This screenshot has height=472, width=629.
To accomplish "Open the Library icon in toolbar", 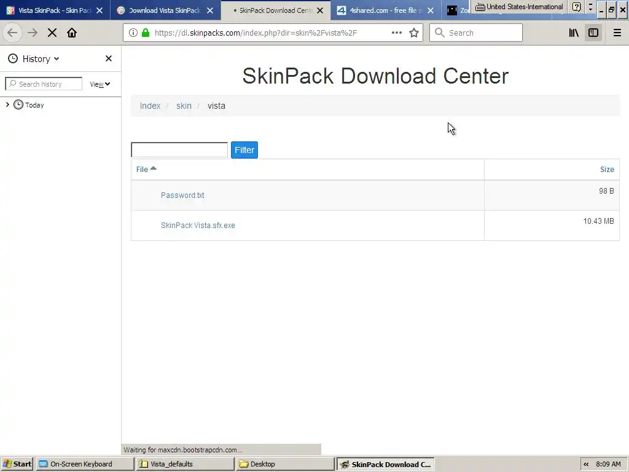I will point(574,33).
